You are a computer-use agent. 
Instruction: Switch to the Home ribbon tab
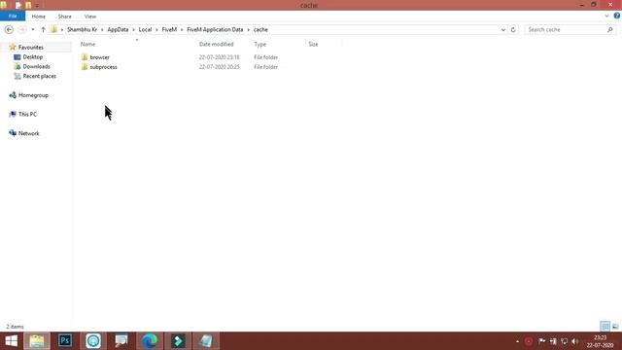click(x=39, y=17)
